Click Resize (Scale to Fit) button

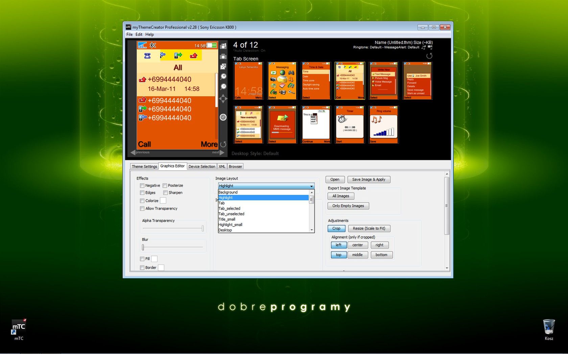tap(369, 228)
